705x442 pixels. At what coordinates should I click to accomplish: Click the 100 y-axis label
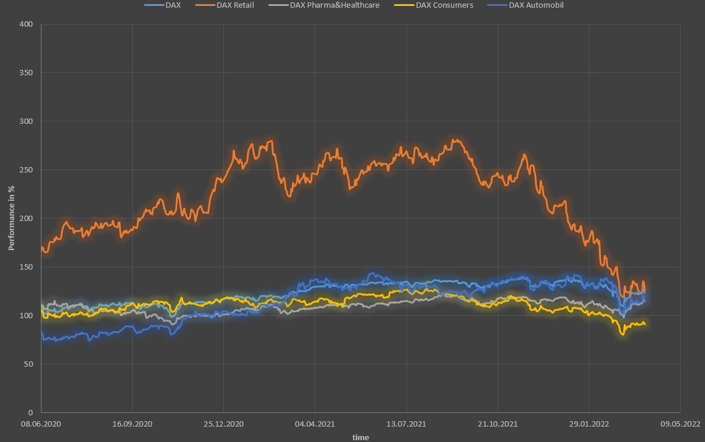click(26, 316)
